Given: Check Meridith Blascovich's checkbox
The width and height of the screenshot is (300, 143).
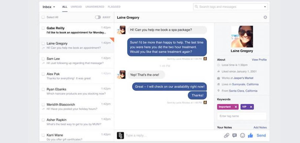Looking at the screenshot, I should (43, 104).
